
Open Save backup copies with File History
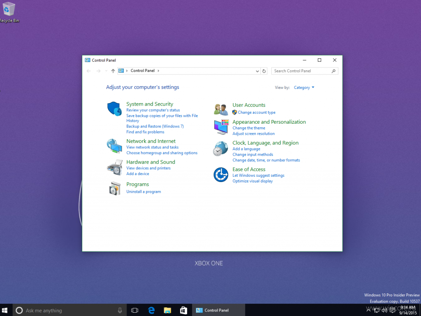point(162,118)
